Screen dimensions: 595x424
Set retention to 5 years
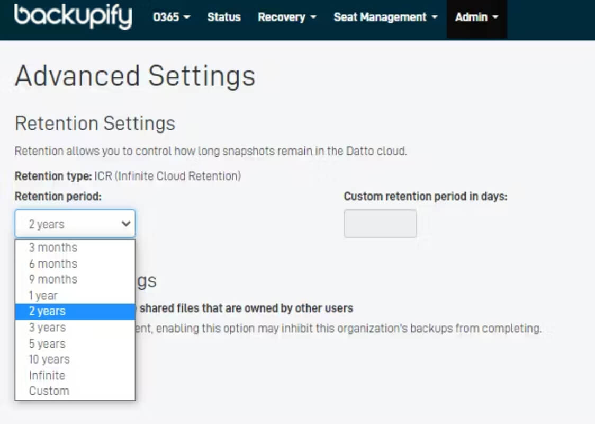pyautogui.click(x=75, y=343)
